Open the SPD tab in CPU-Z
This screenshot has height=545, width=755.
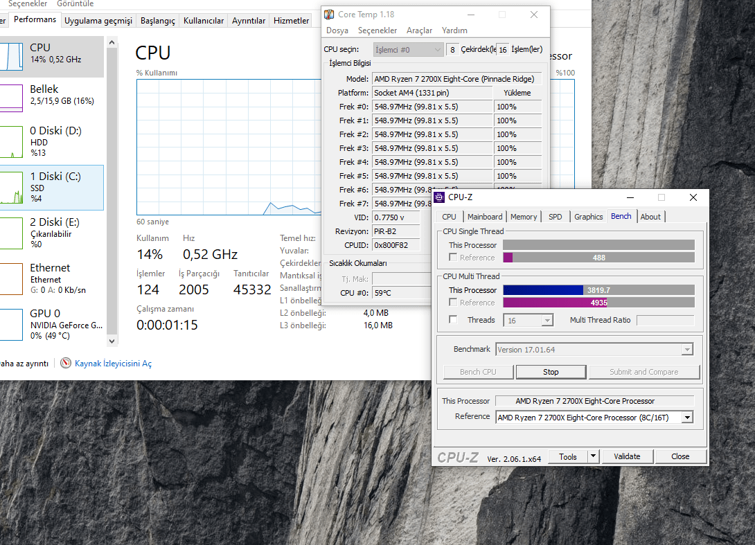[556, 217]
